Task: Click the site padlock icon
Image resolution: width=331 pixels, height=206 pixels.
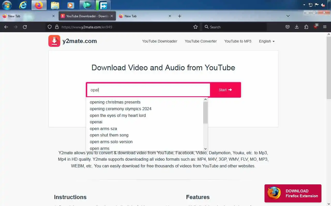Action: (x=57, y=27)
